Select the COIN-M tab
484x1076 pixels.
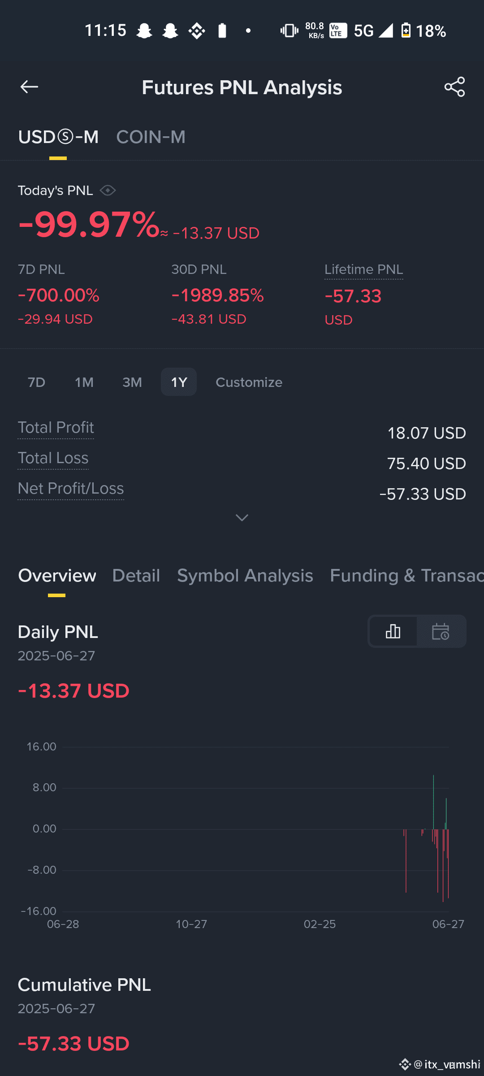151,137
